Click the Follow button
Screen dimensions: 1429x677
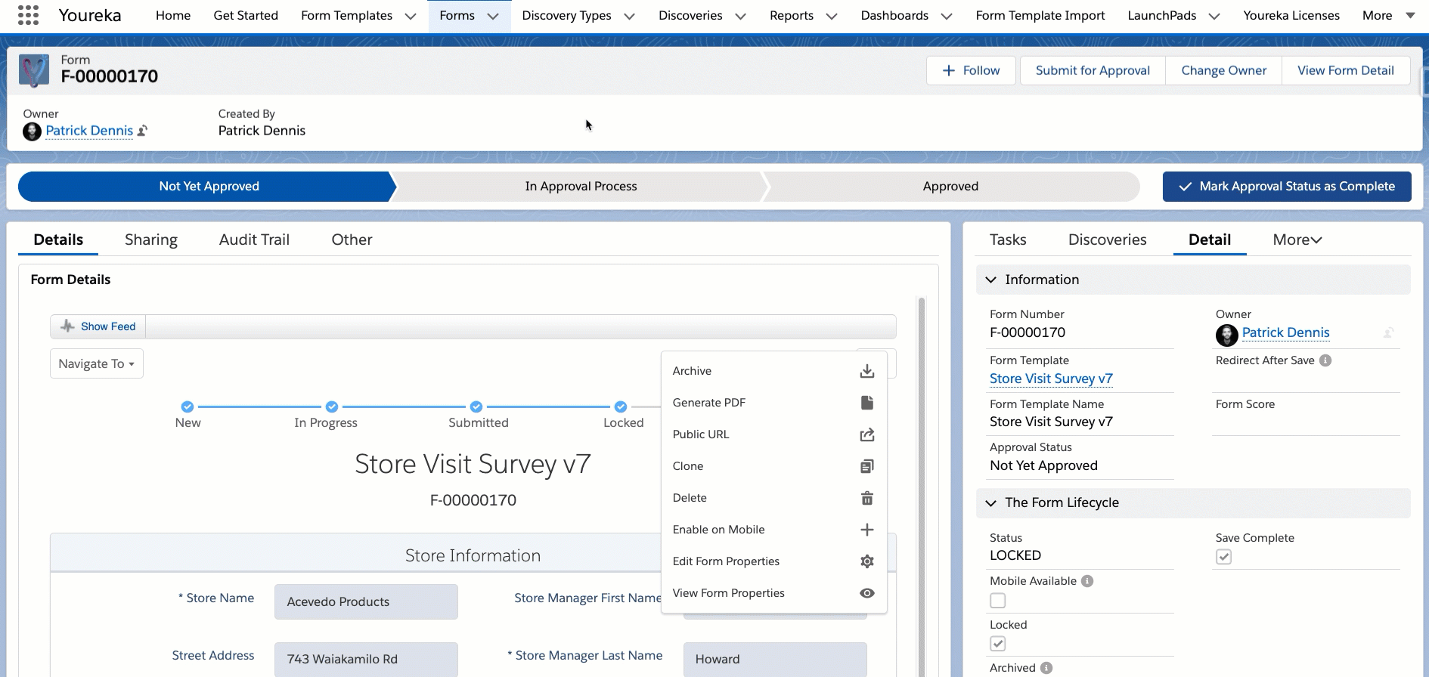point(971,70)
